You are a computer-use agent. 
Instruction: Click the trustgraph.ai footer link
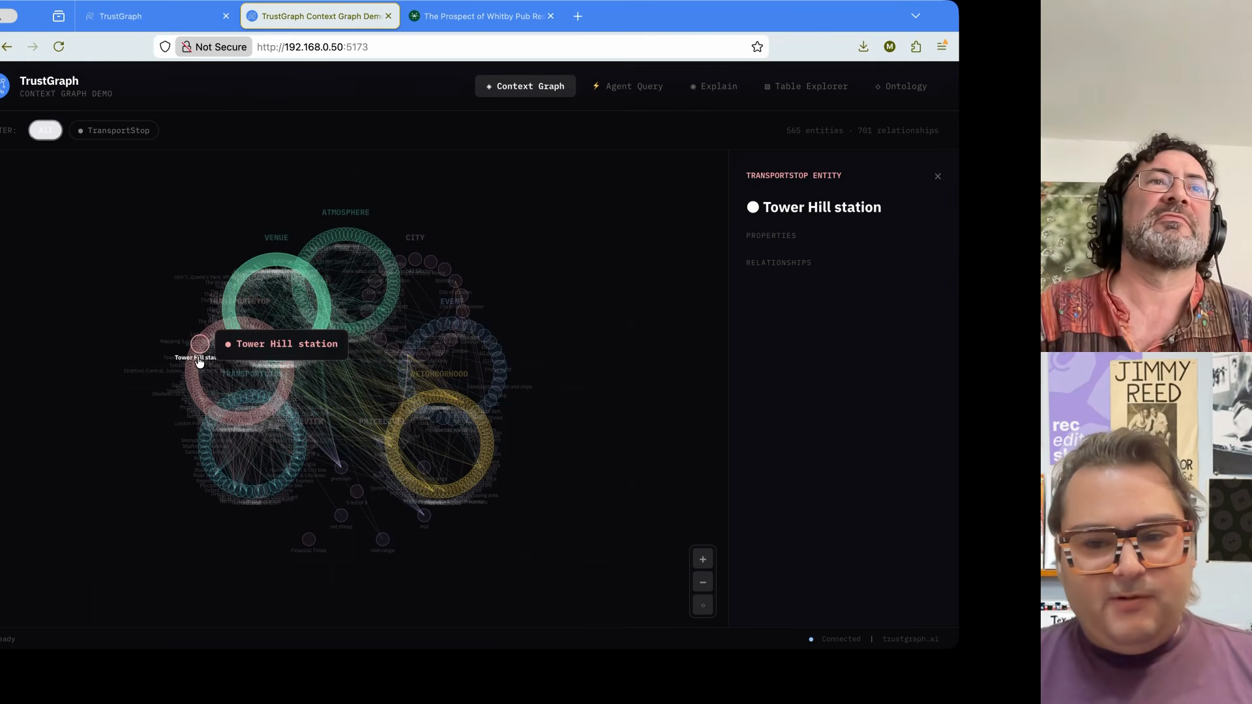pos(910,639)
